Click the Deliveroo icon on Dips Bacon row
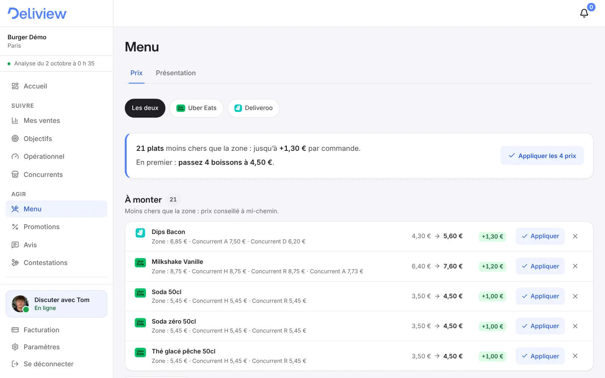This screenshot has width=605, height=378. (140, 233)
